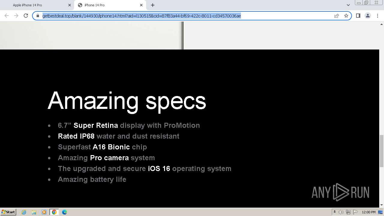View site security lock information
Viewport: 384px width, 216px height.
pos(38,16)
